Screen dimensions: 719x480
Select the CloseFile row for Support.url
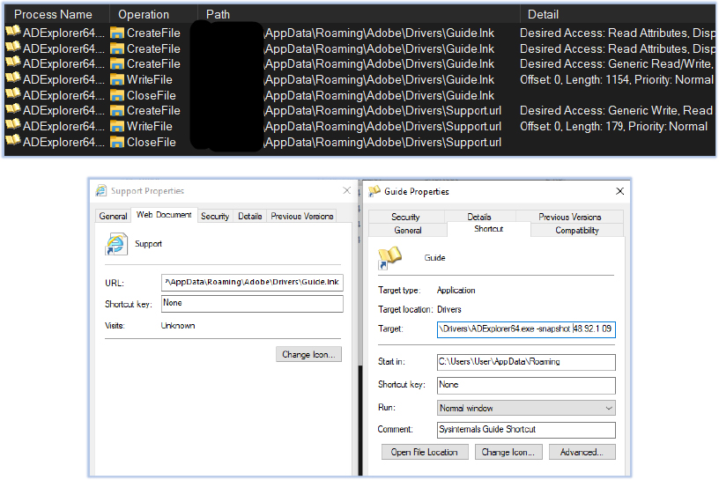[x=359, y=142]
